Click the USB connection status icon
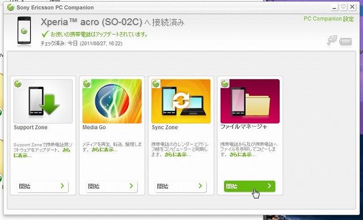This screenshot has width=363, height=220. click(332, 40)
